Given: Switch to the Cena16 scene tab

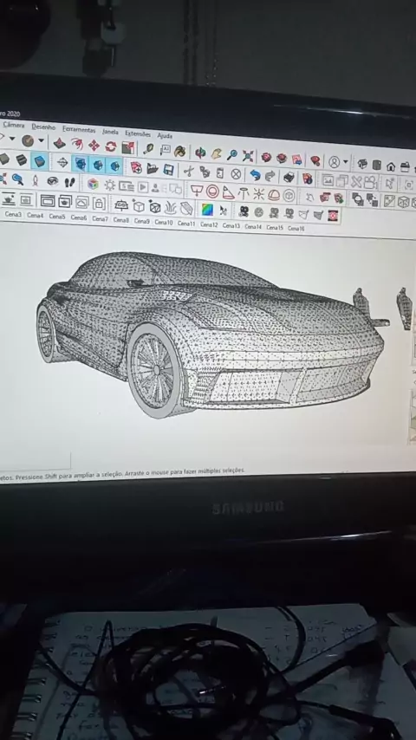Looking at the screenshot, I should click(296, 229).
